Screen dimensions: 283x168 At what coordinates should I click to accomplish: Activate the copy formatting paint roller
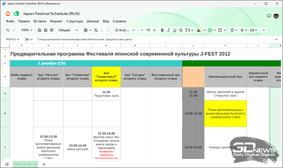(52, 30)
